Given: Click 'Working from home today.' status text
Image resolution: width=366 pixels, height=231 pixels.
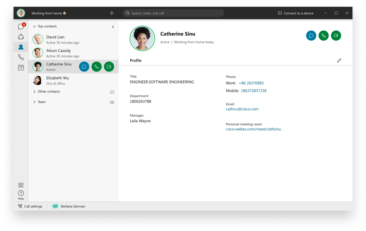Looking at the screenshot, I should coord(194,42).
